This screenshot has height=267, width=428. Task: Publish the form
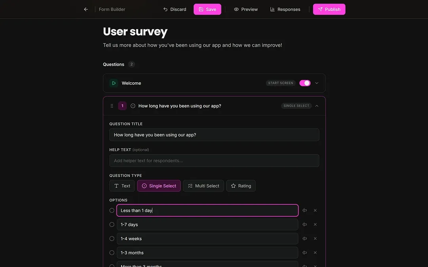pos(329,9)
